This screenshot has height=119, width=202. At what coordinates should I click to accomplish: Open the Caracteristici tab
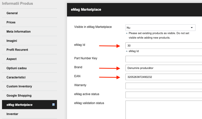[29, 77]
